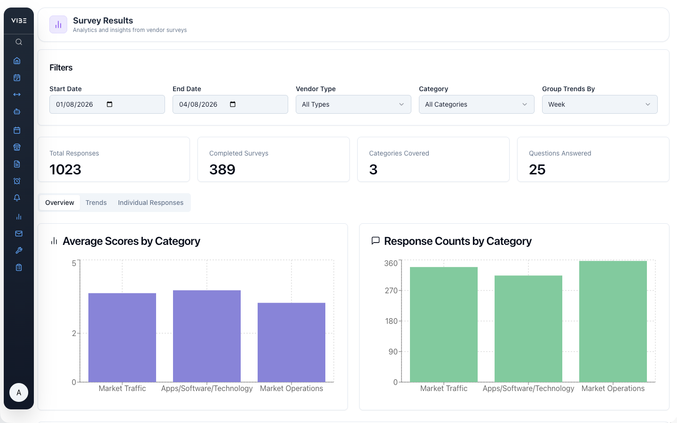Open the Individual Responses tab

click(150, 203)
